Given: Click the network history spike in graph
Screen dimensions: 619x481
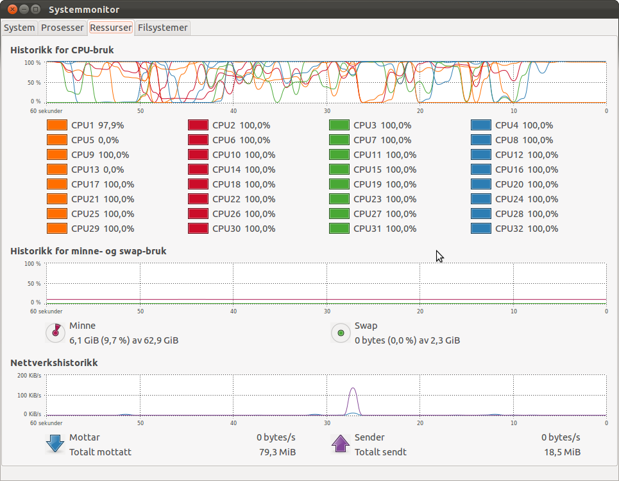Looking at the screenshot, I should 353,401.
